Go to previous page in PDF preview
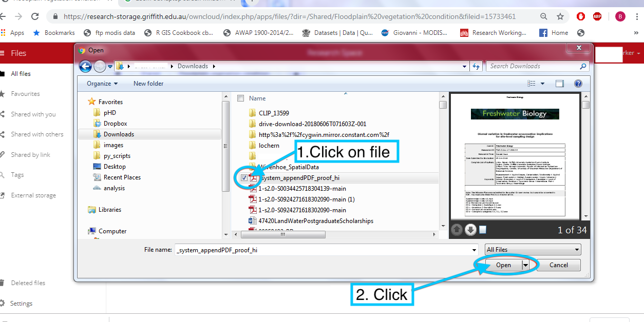This screenshot has width=644, height=322. point(456,230)
